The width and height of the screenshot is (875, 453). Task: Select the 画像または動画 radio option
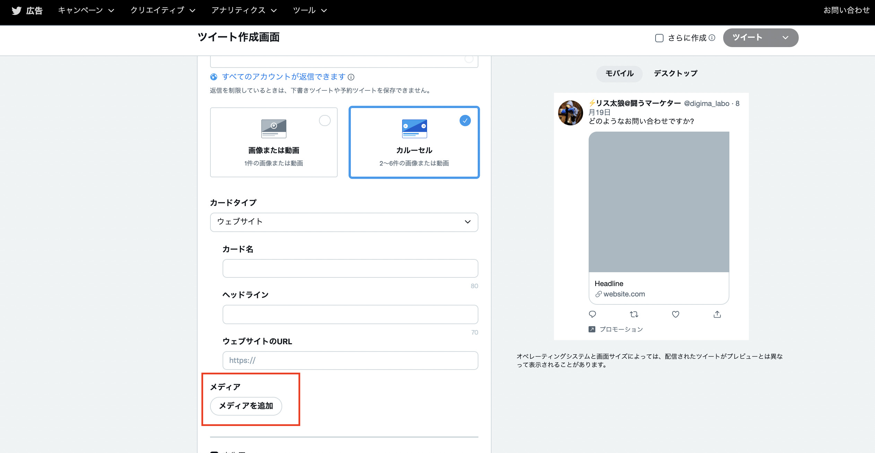324,121
